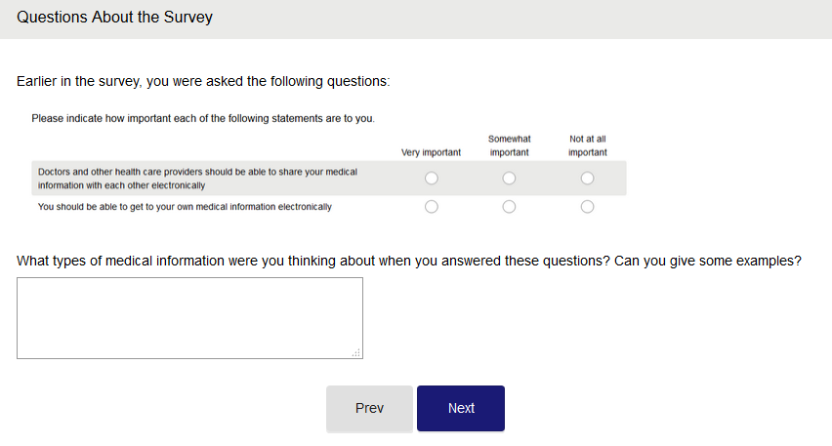Image resolution: width=832 pixels, height=446 pixels.
Task: Choose Not at all important for own access
Action: (x=587, y=207)
